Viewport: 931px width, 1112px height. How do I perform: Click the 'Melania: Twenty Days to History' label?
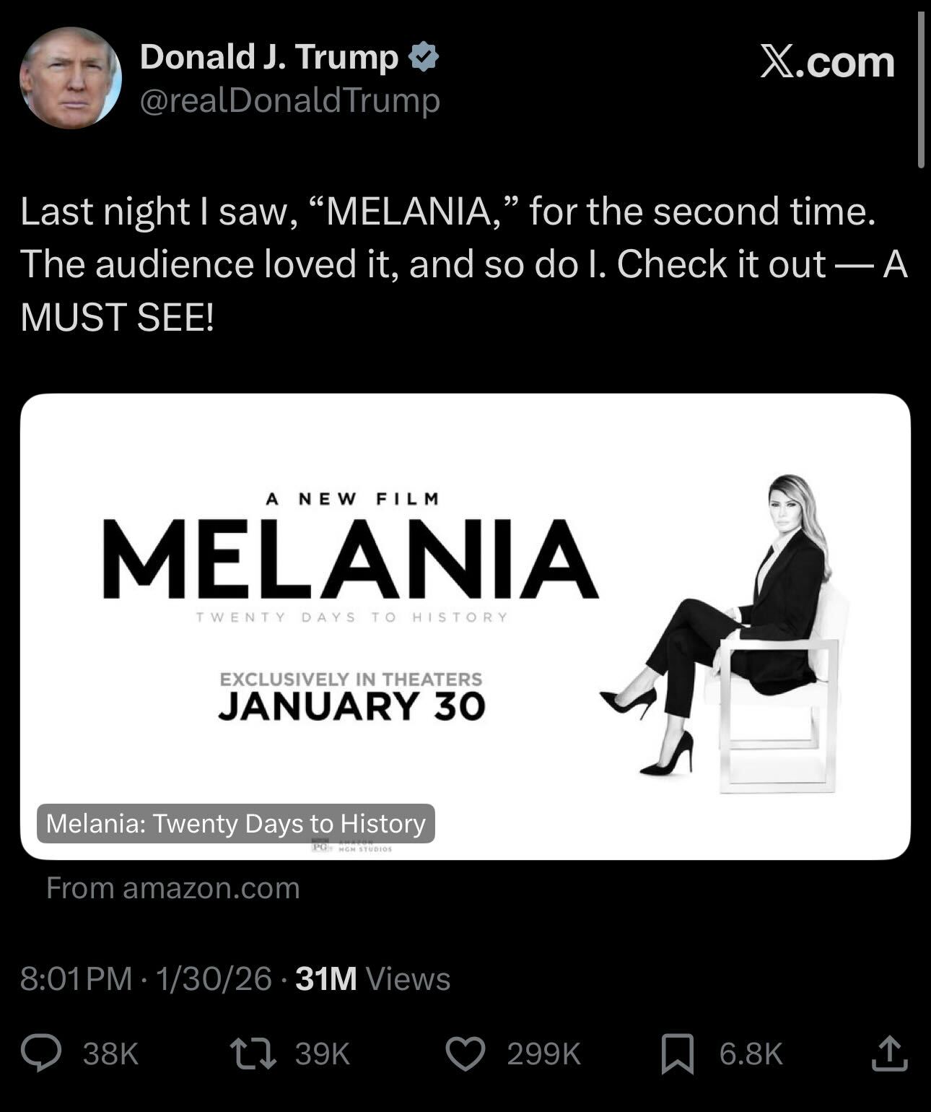236,823
